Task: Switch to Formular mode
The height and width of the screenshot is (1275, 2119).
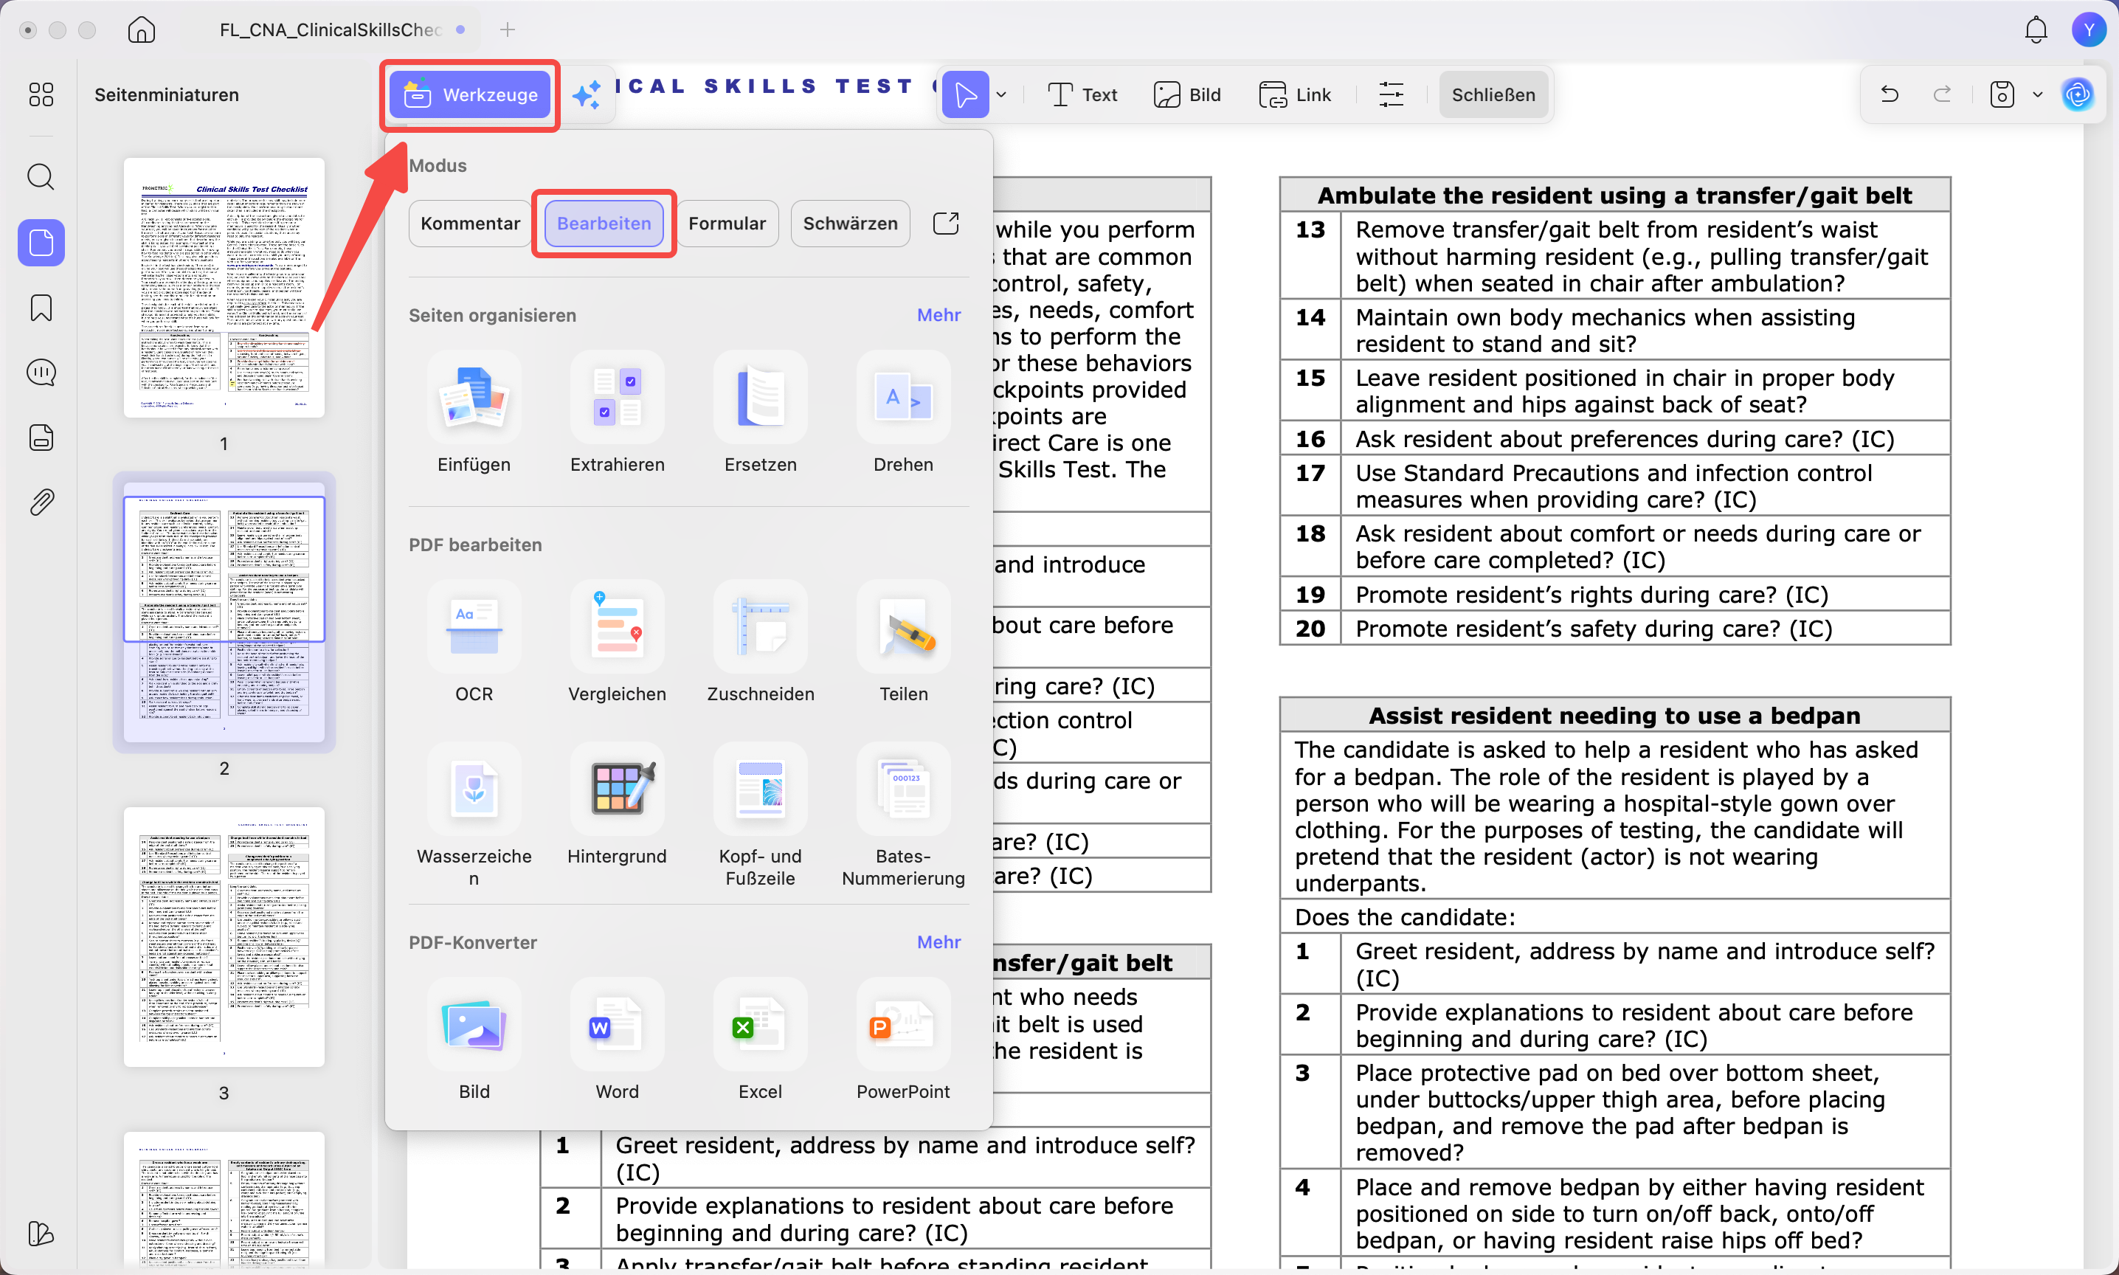Action: [727, 224]
